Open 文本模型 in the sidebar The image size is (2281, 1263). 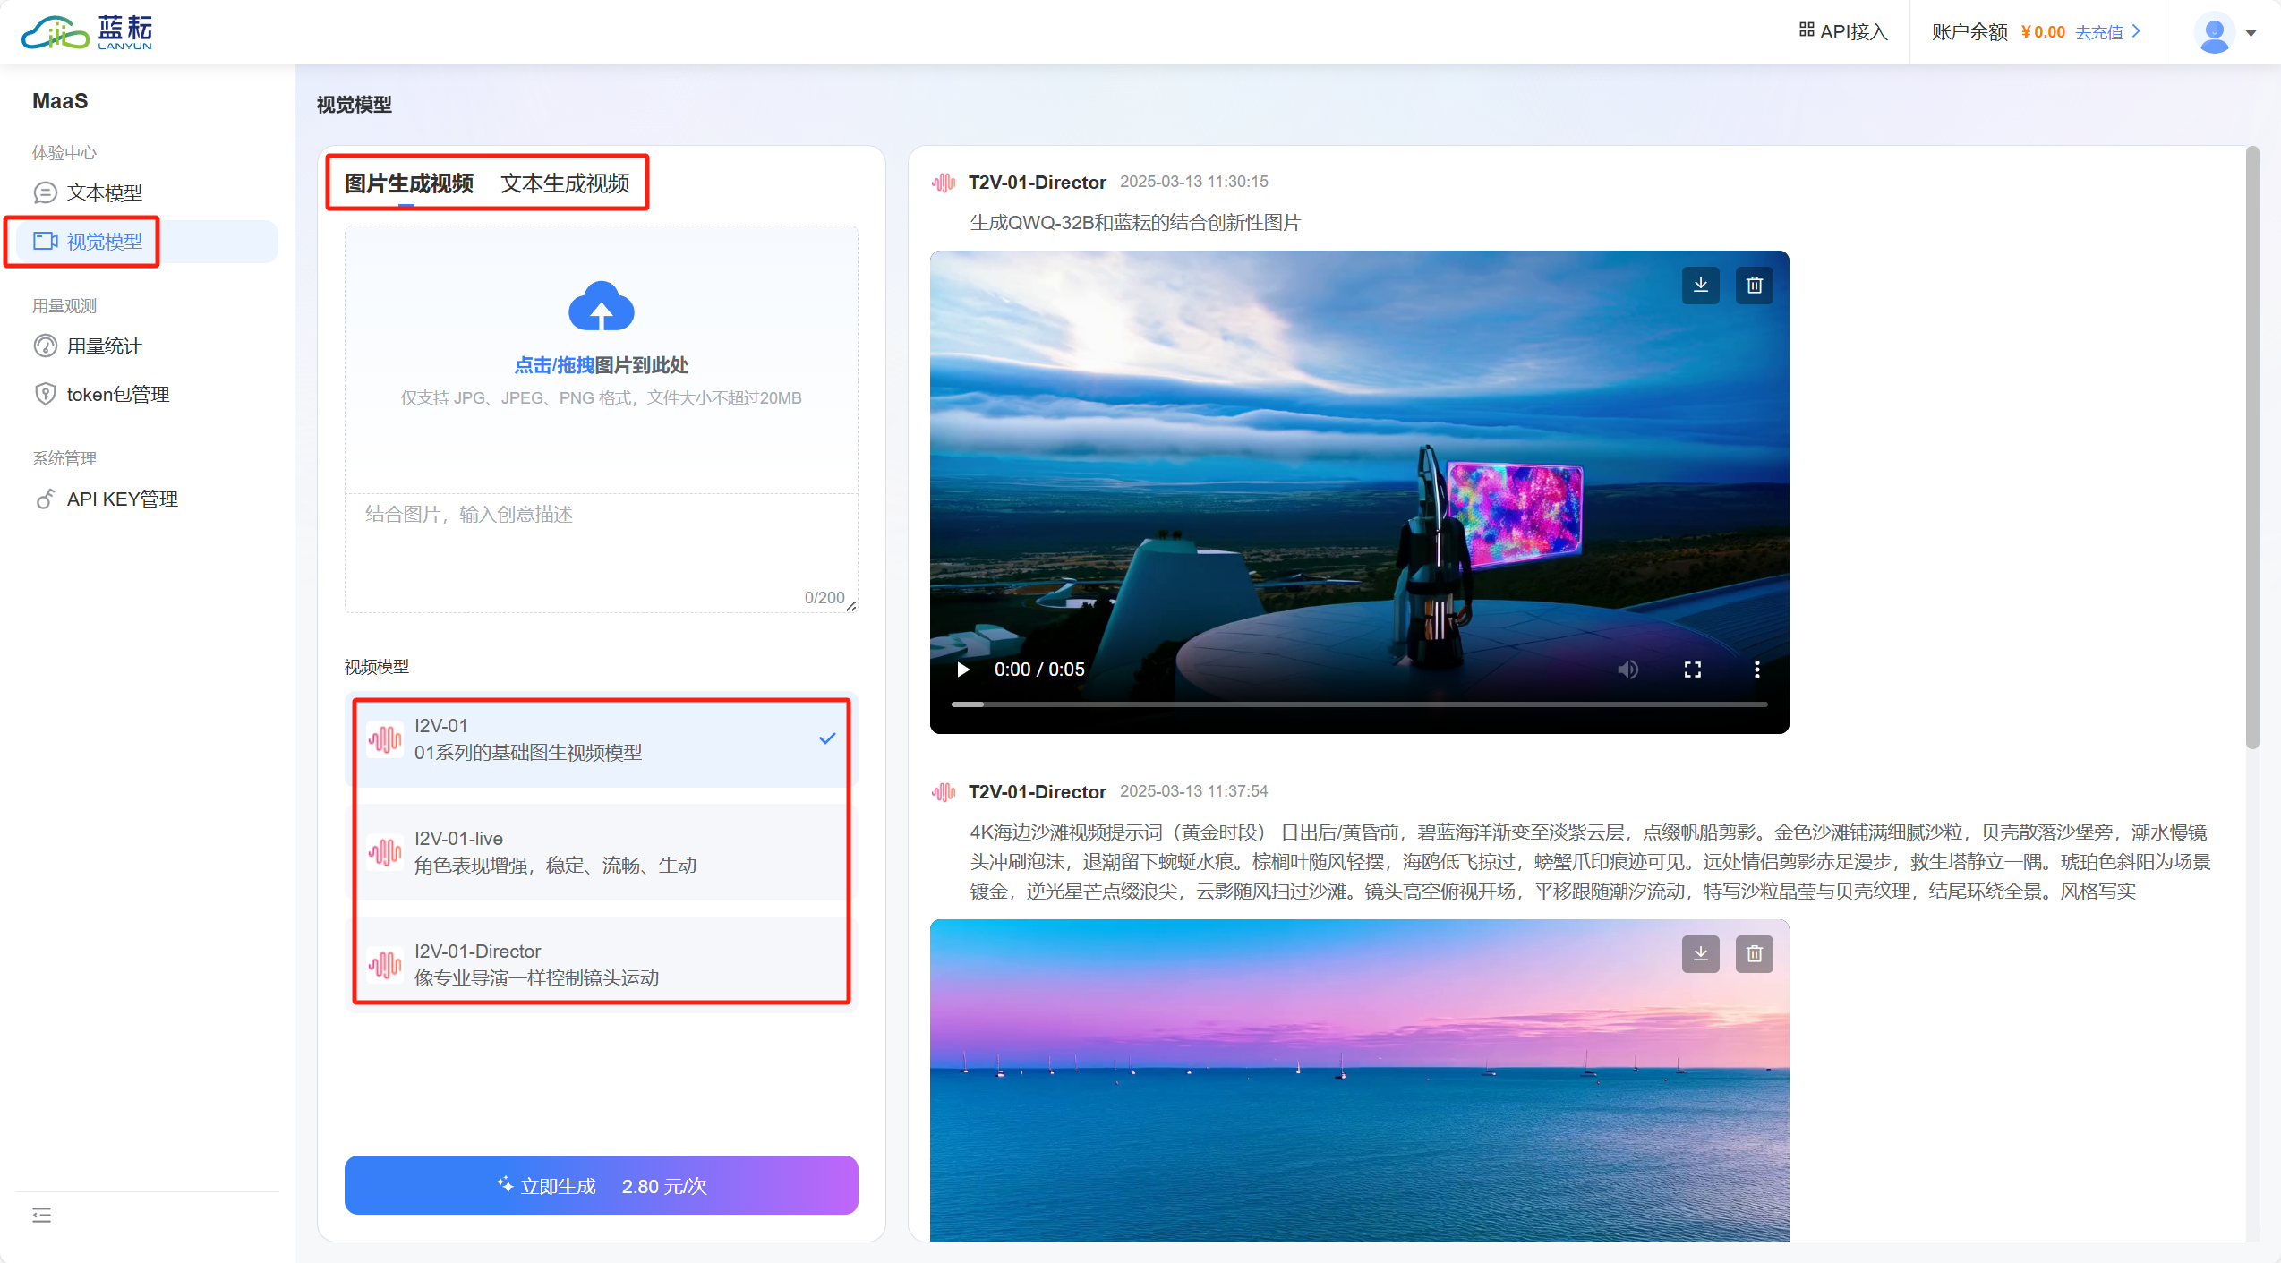(x=104, y=192)
